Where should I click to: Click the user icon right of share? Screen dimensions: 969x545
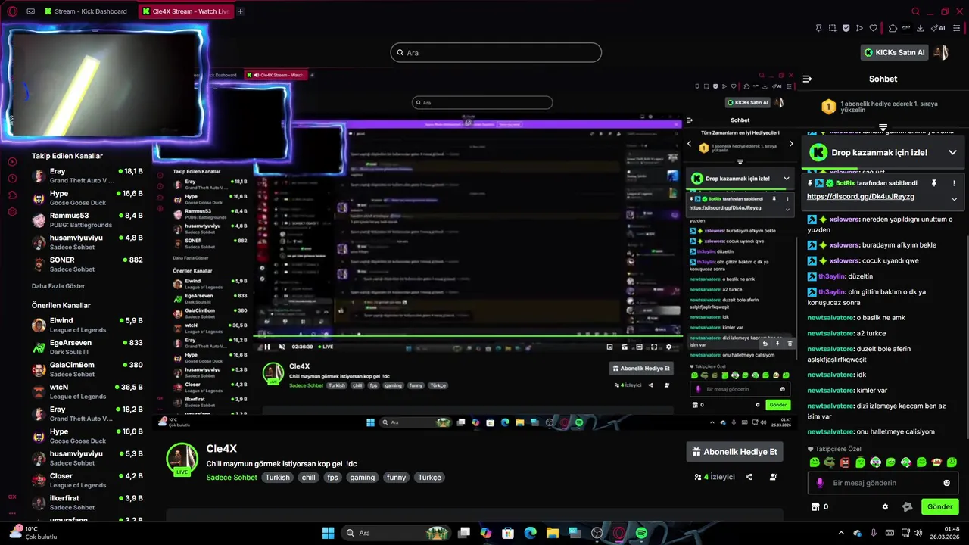[773, 477]
